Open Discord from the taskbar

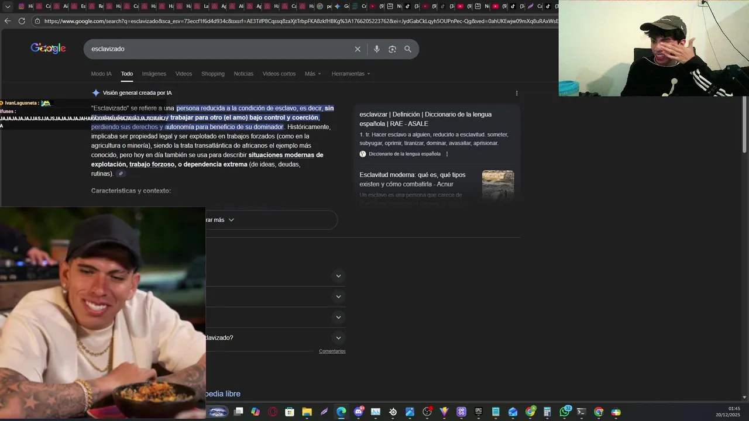click(358, 412)
